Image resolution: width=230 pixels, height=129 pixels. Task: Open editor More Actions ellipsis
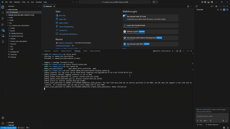(x=191, y=6)
